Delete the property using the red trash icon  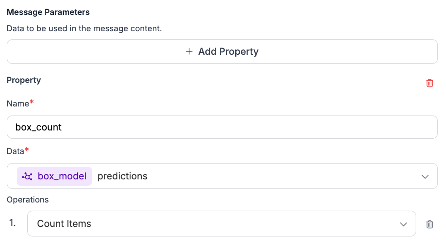click(430, 83)
